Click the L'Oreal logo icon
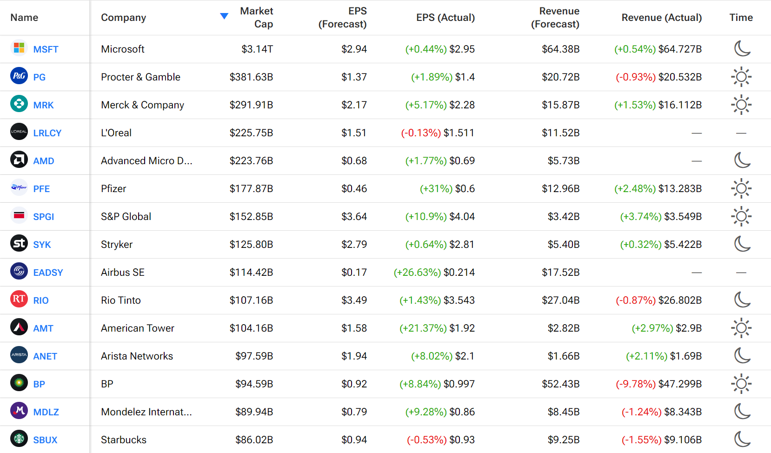 point(19,132)
